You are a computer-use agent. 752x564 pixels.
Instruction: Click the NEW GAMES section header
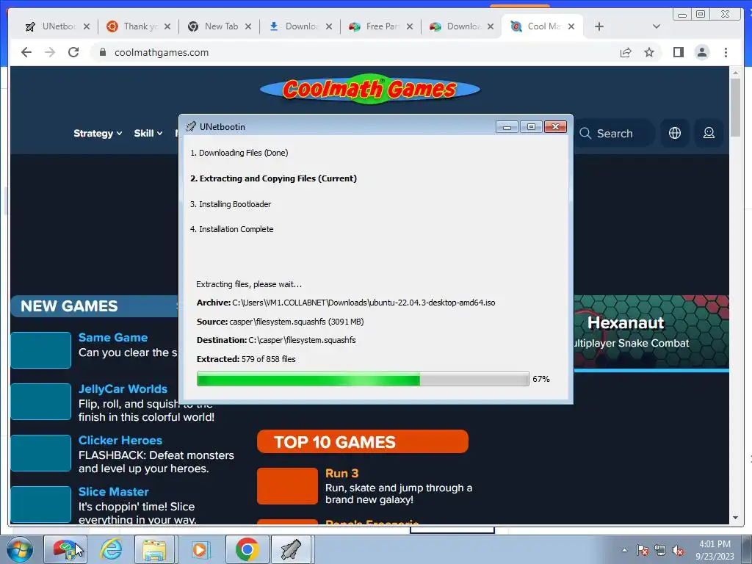pyautogui.click(x=94, y=306)
